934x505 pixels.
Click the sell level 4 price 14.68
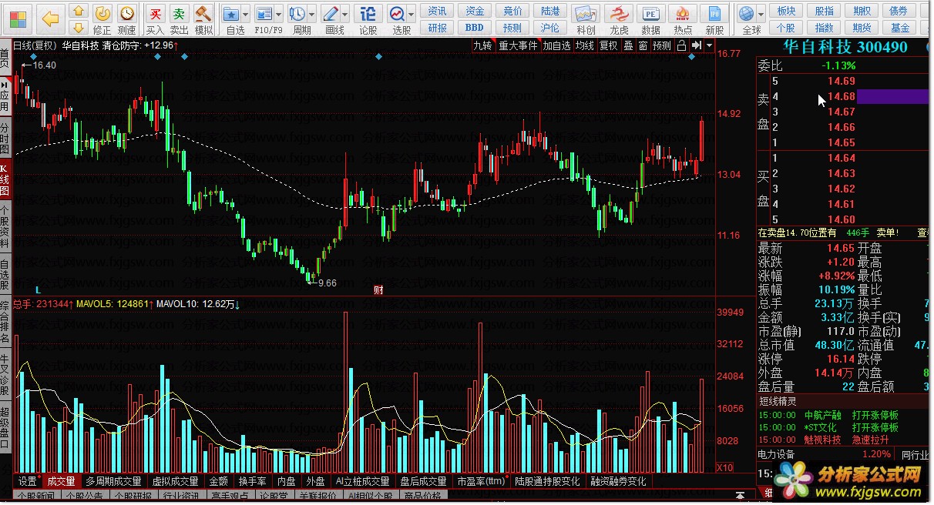841,96
